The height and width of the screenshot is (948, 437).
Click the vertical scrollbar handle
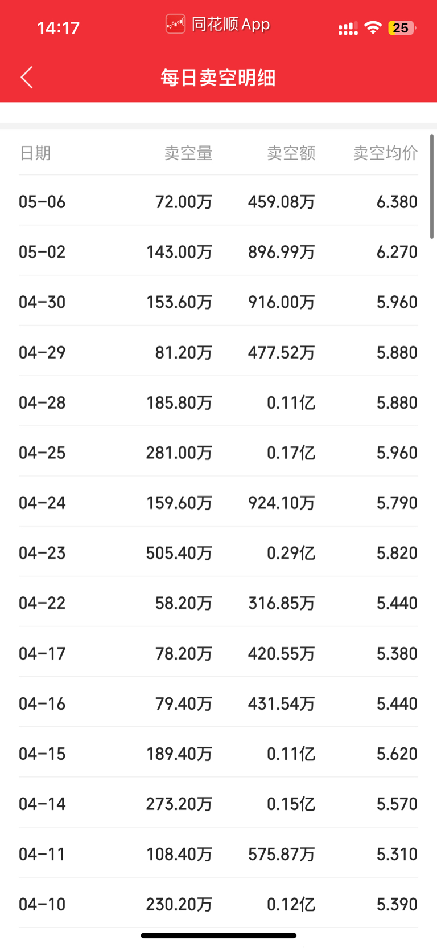point(432,186)
